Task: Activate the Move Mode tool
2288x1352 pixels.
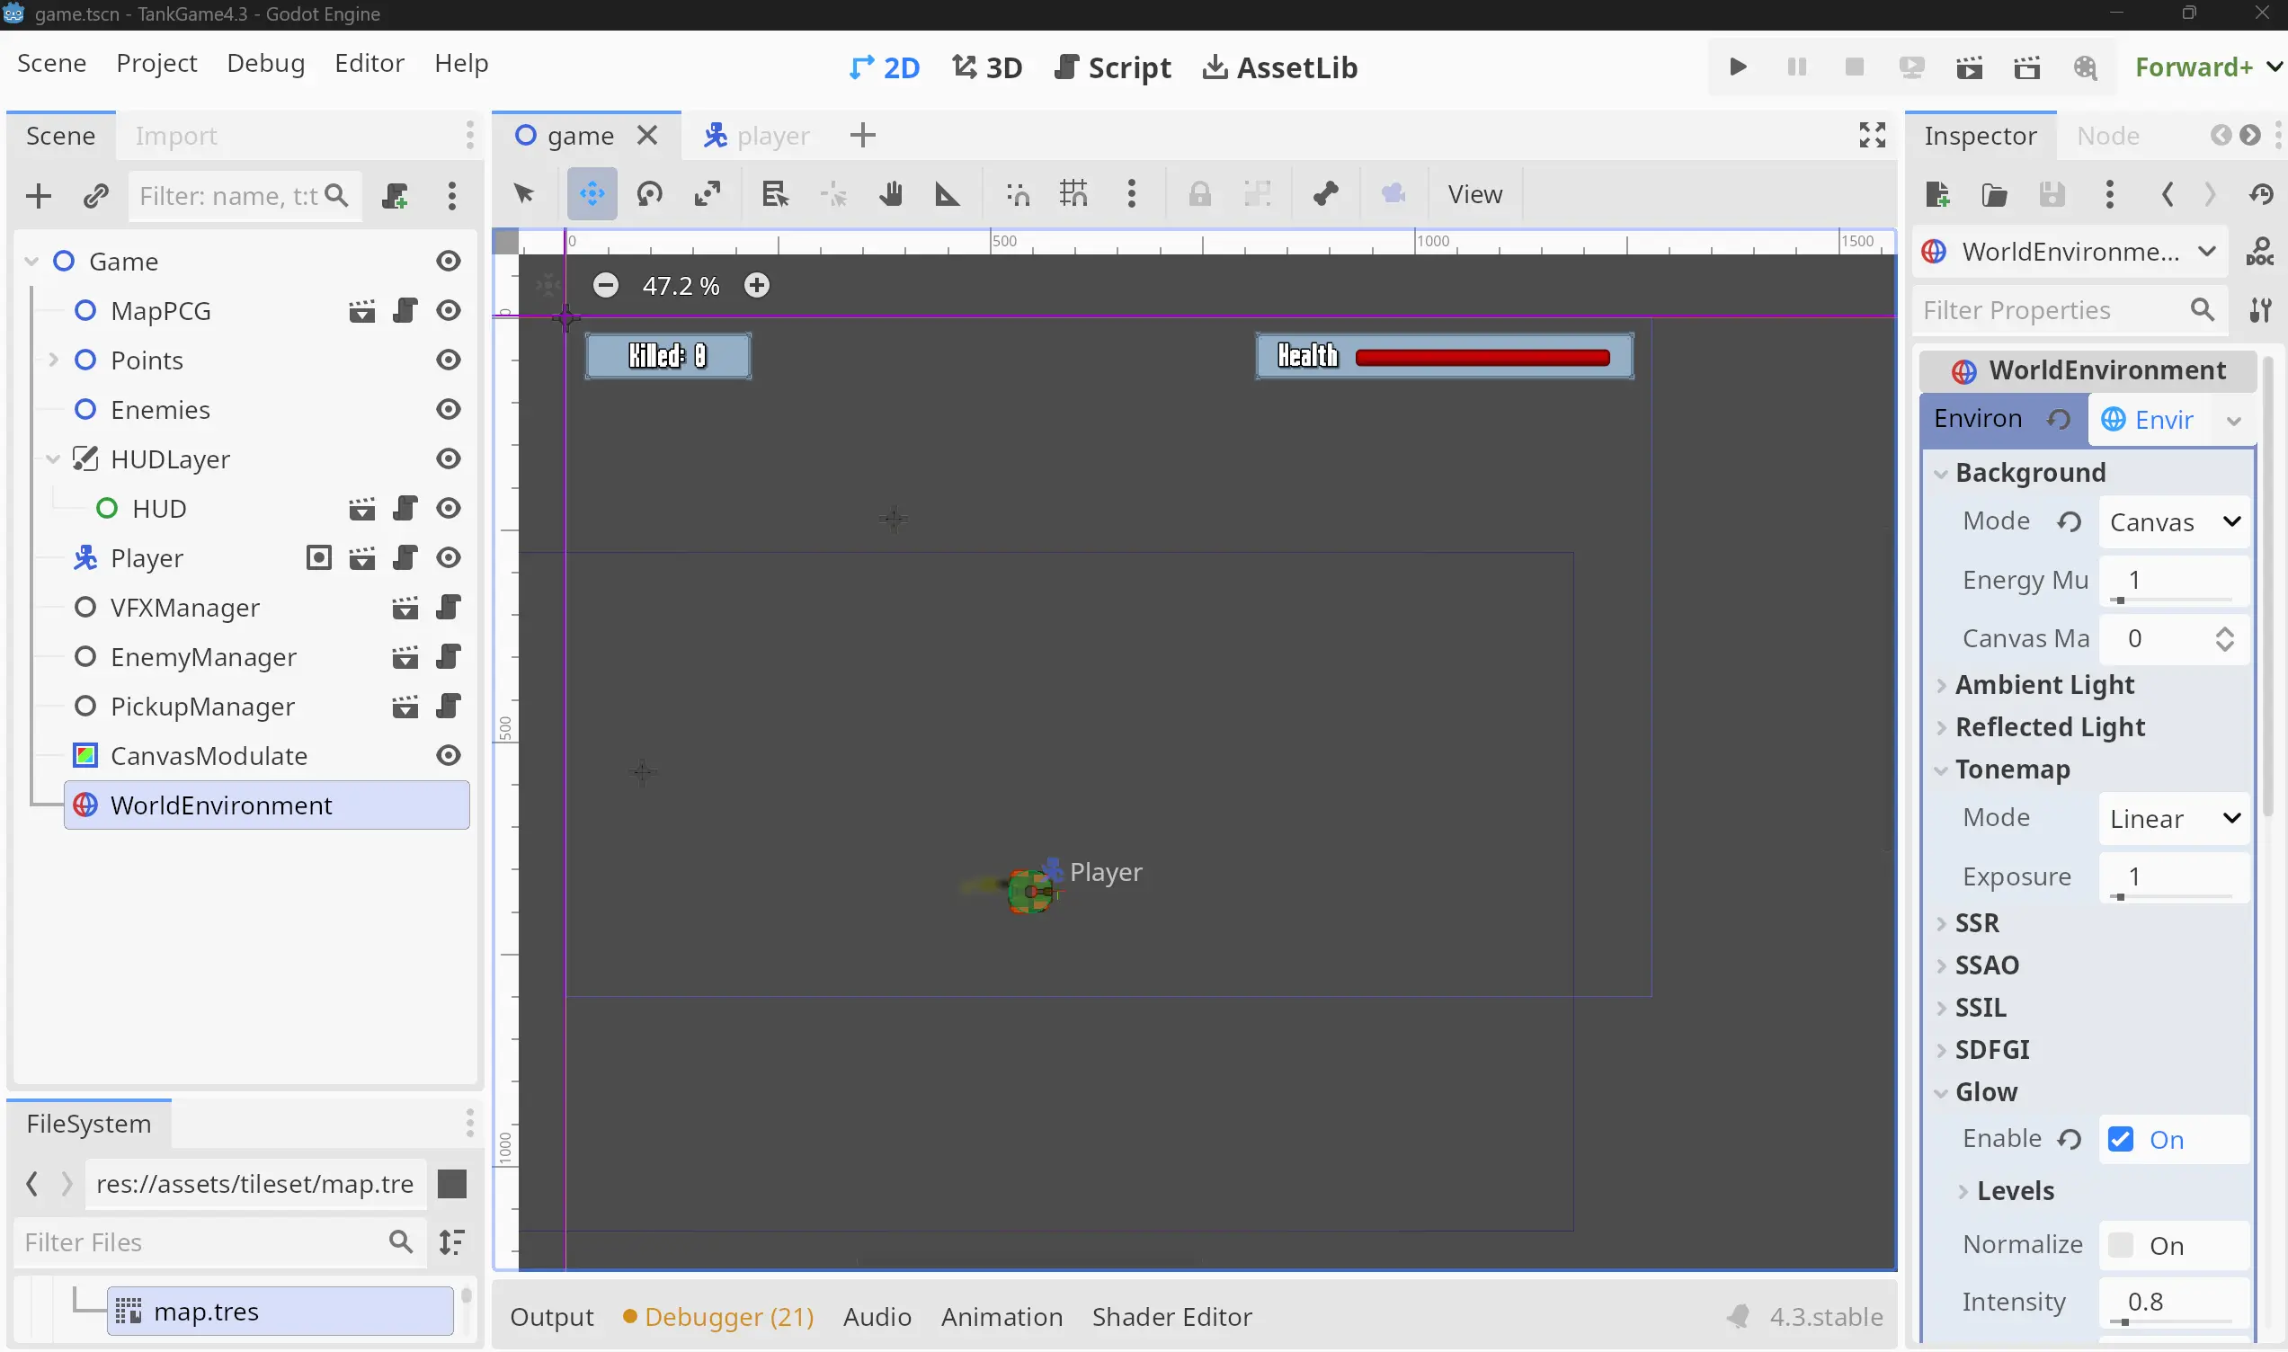Action: click(x=592, y=193)
